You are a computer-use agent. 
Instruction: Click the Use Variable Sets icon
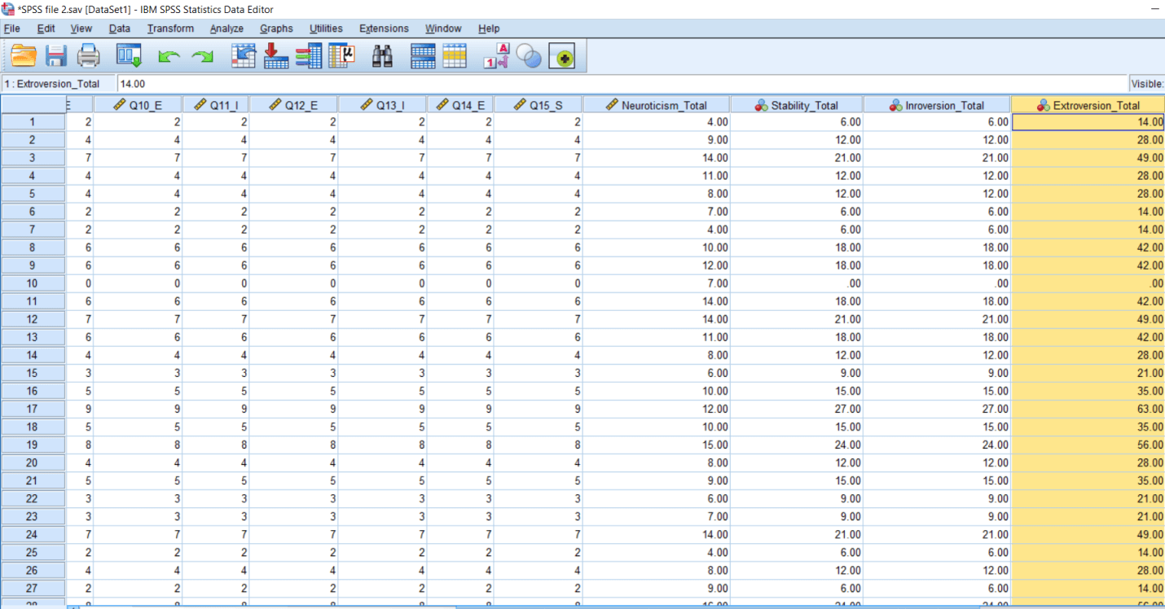coord(529,55)
